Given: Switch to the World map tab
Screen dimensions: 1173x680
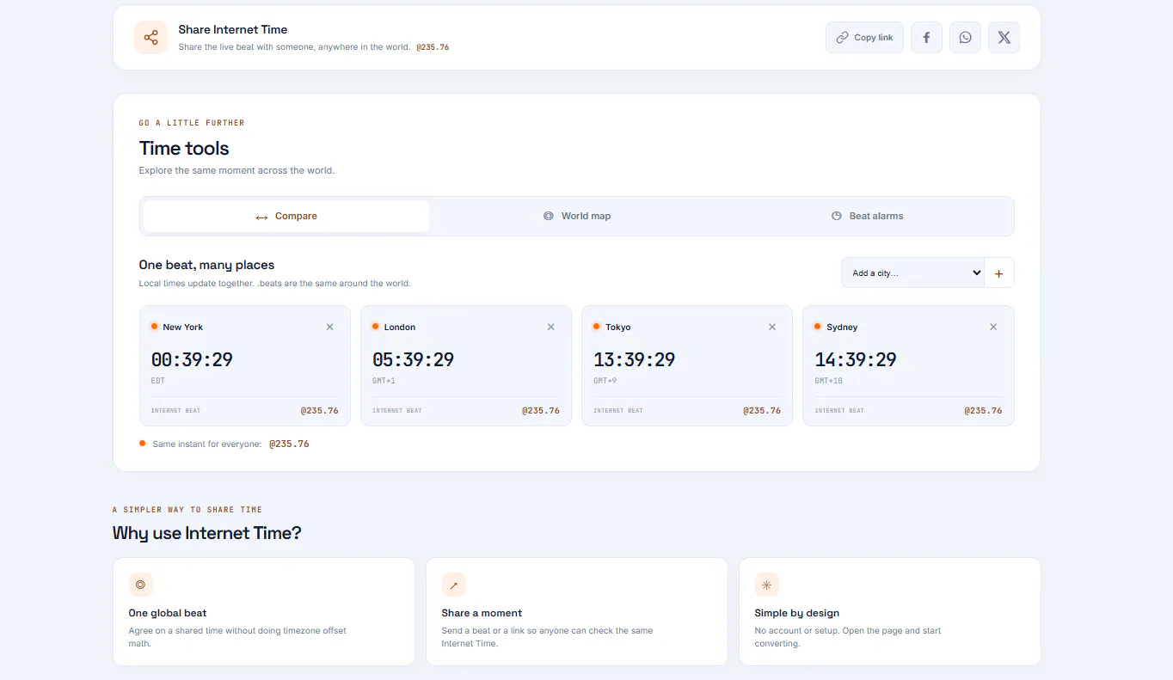Looking at the screenshot, I should pyautogui.click(x=577, y=217).
